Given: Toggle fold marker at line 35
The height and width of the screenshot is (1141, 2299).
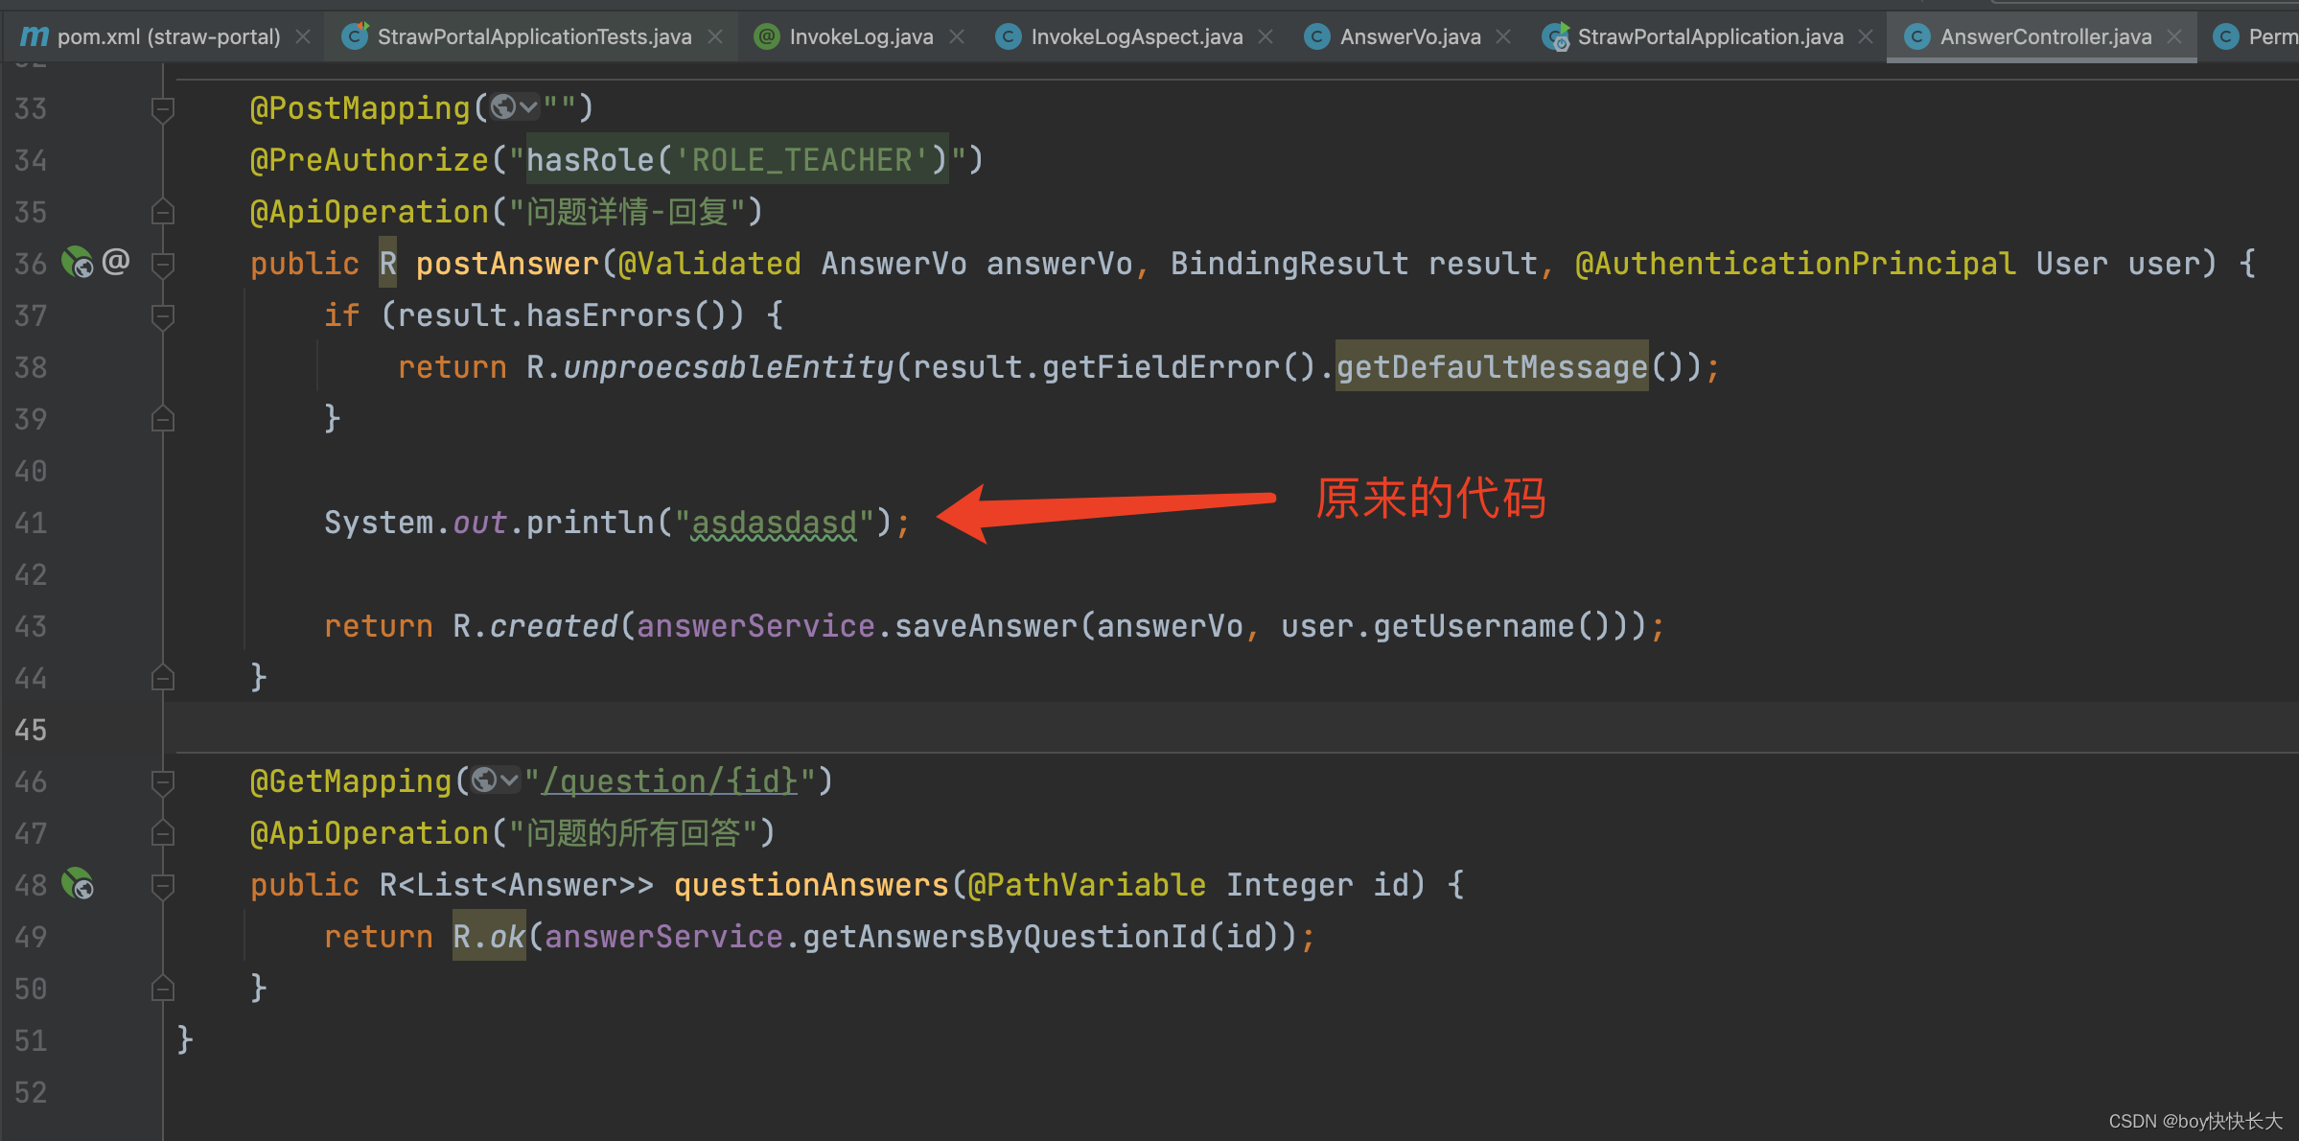Looking at the screenshot, I should [163, 212].
